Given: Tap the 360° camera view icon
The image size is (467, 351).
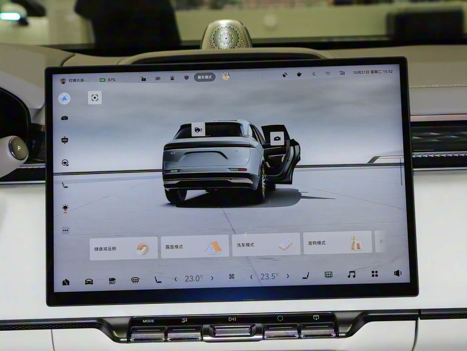Looking at the screenshot, I should pyautogui.click(x=112, y=281).
